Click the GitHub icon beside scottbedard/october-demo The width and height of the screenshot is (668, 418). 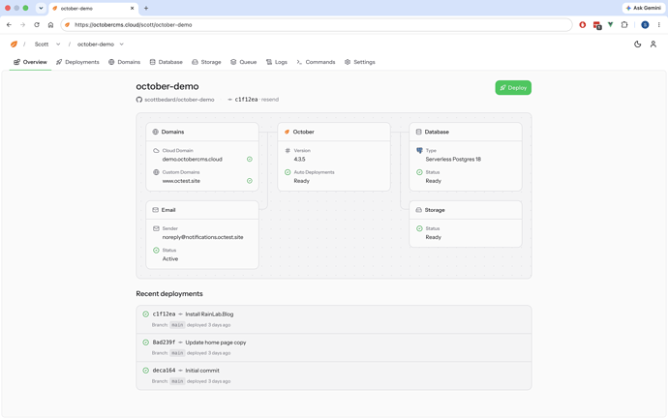click(x=138, y=100)
